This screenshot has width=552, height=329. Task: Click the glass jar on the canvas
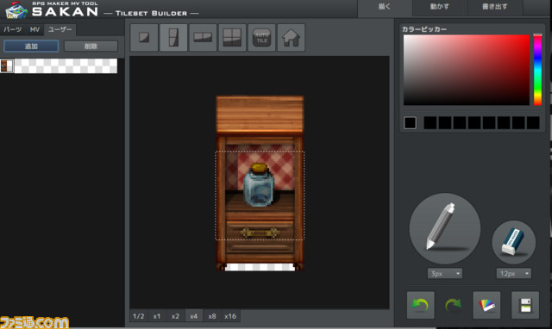259,185
